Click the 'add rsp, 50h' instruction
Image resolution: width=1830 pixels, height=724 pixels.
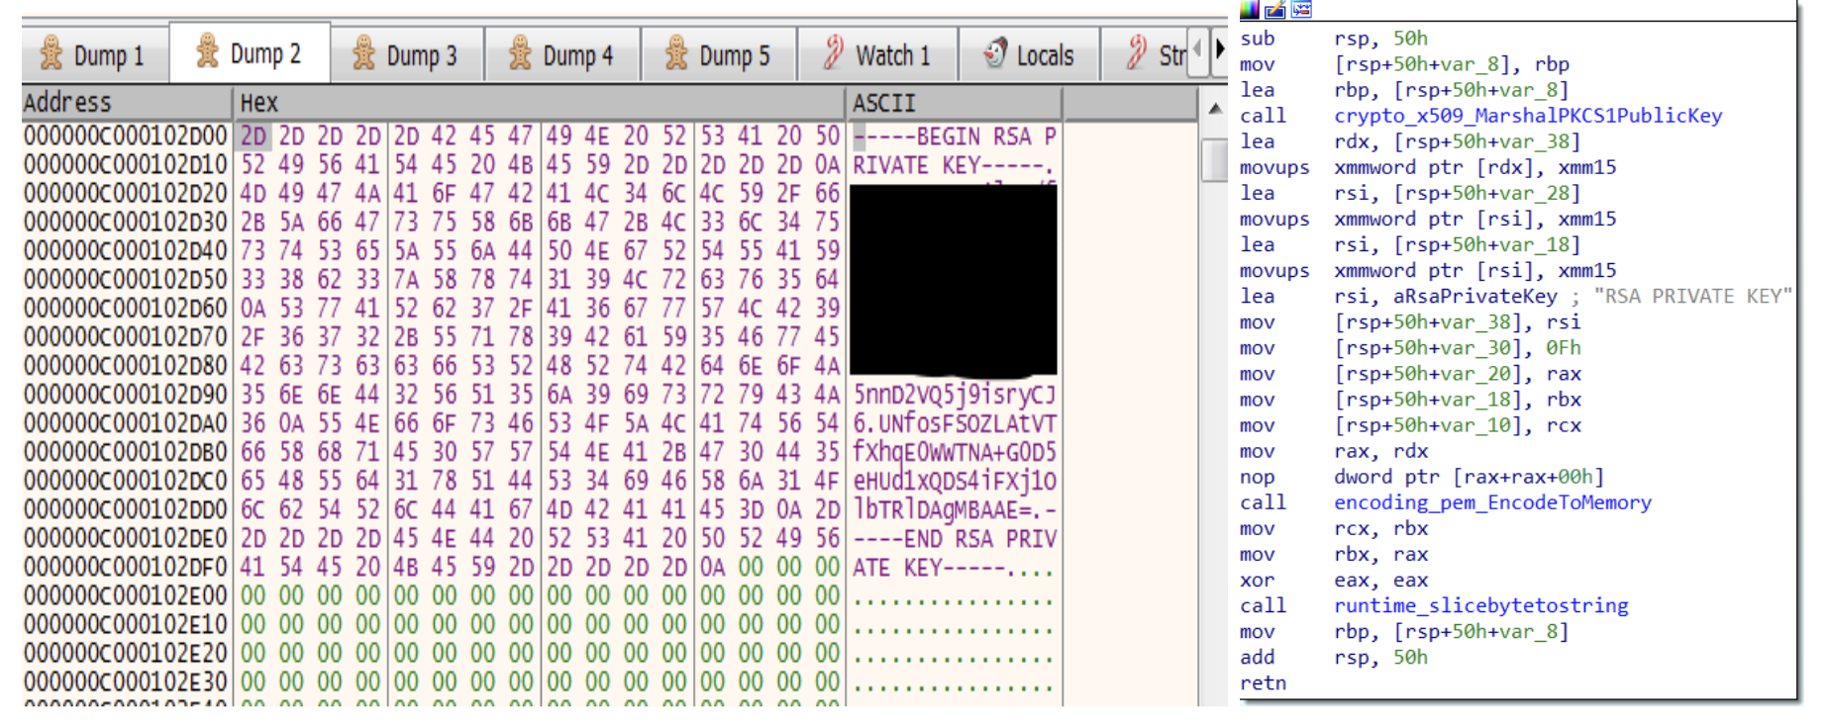(x=1334, y=657)
